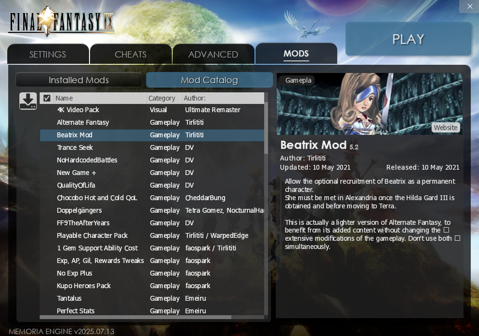Viewport: 479px width, 336px height.
Task: Select 1 Gem Support Ability Cost mod
Action: pyautogui.click(x=152, y=248)
